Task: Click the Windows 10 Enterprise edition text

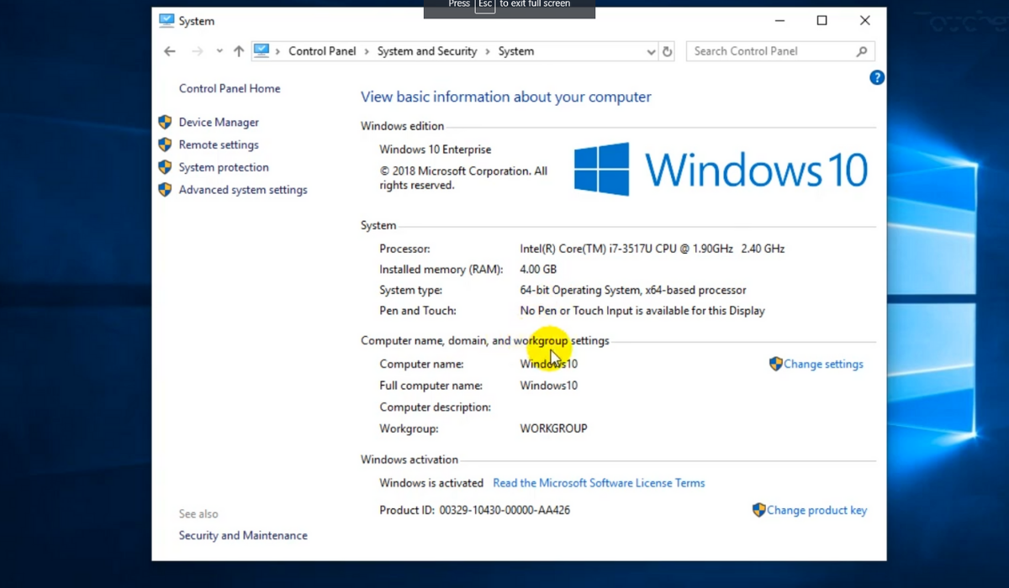Action: coord(436,150)
